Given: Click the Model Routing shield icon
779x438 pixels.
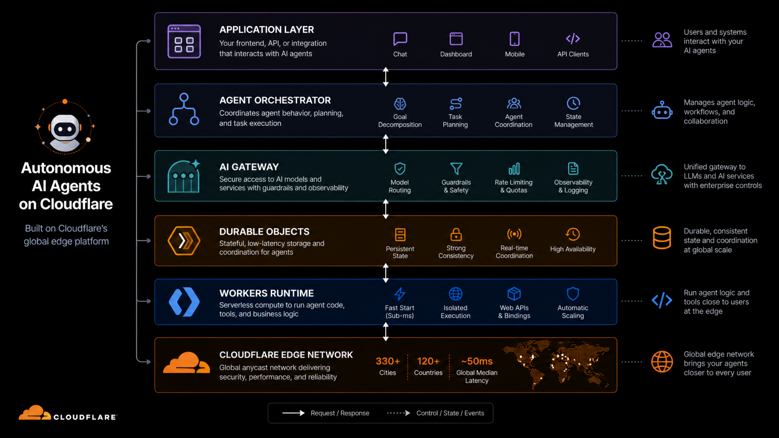Looking at the screenshot, I should point(400,168).
